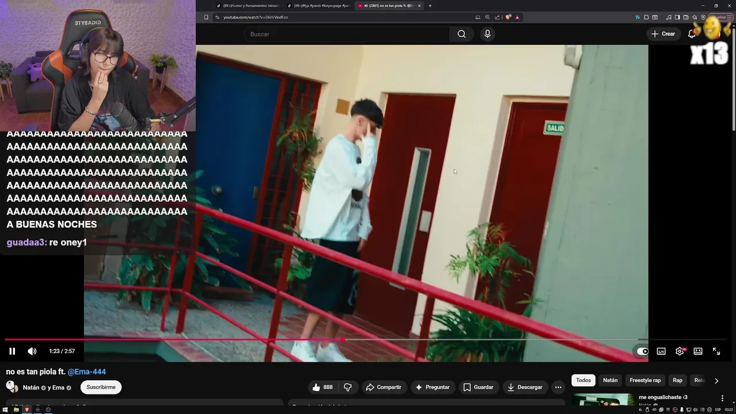Image resolution: width=736 pixels, height=414 pixels.
Task: Open the more actions three-dot menu
Action: [558, 388]
